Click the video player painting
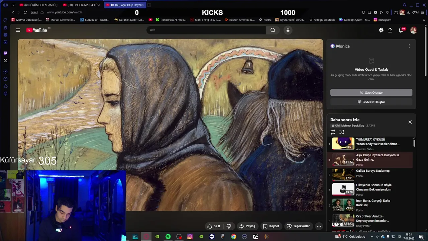428x241 pixels. (x=171, y=125)
